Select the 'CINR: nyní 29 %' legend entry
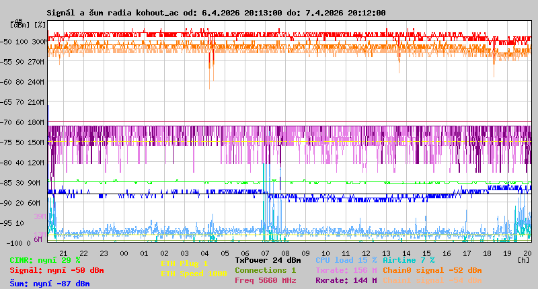538x289 pixels. pyautogui.click(x=44, y=261)
